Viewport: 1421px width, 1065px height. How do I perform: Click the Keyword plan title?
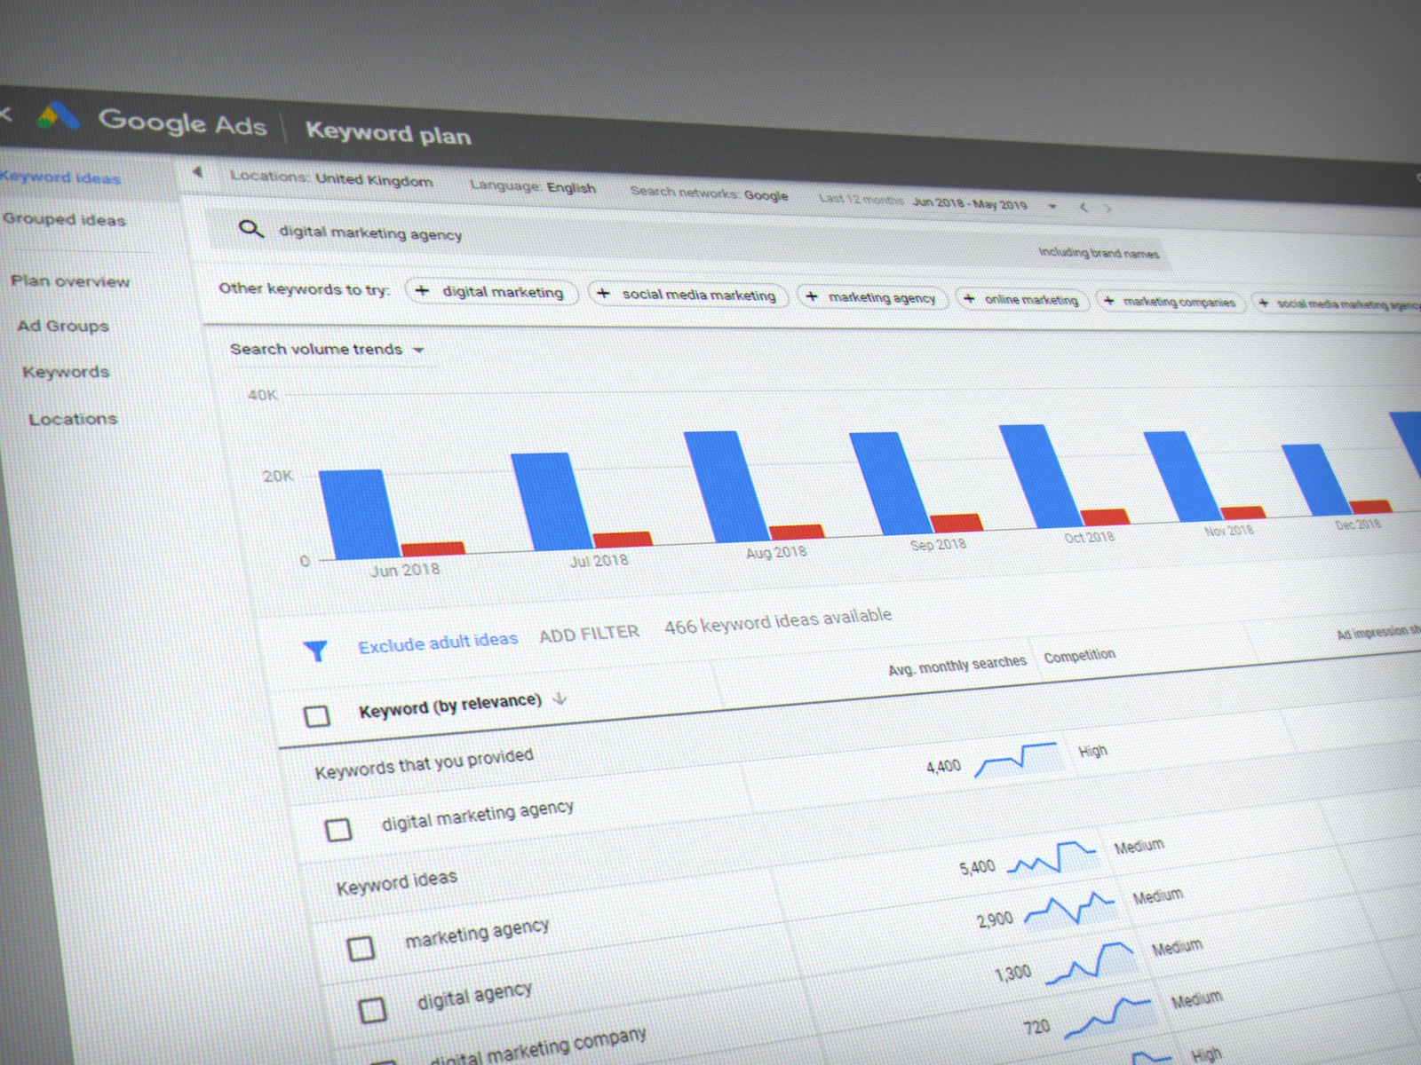388,133
